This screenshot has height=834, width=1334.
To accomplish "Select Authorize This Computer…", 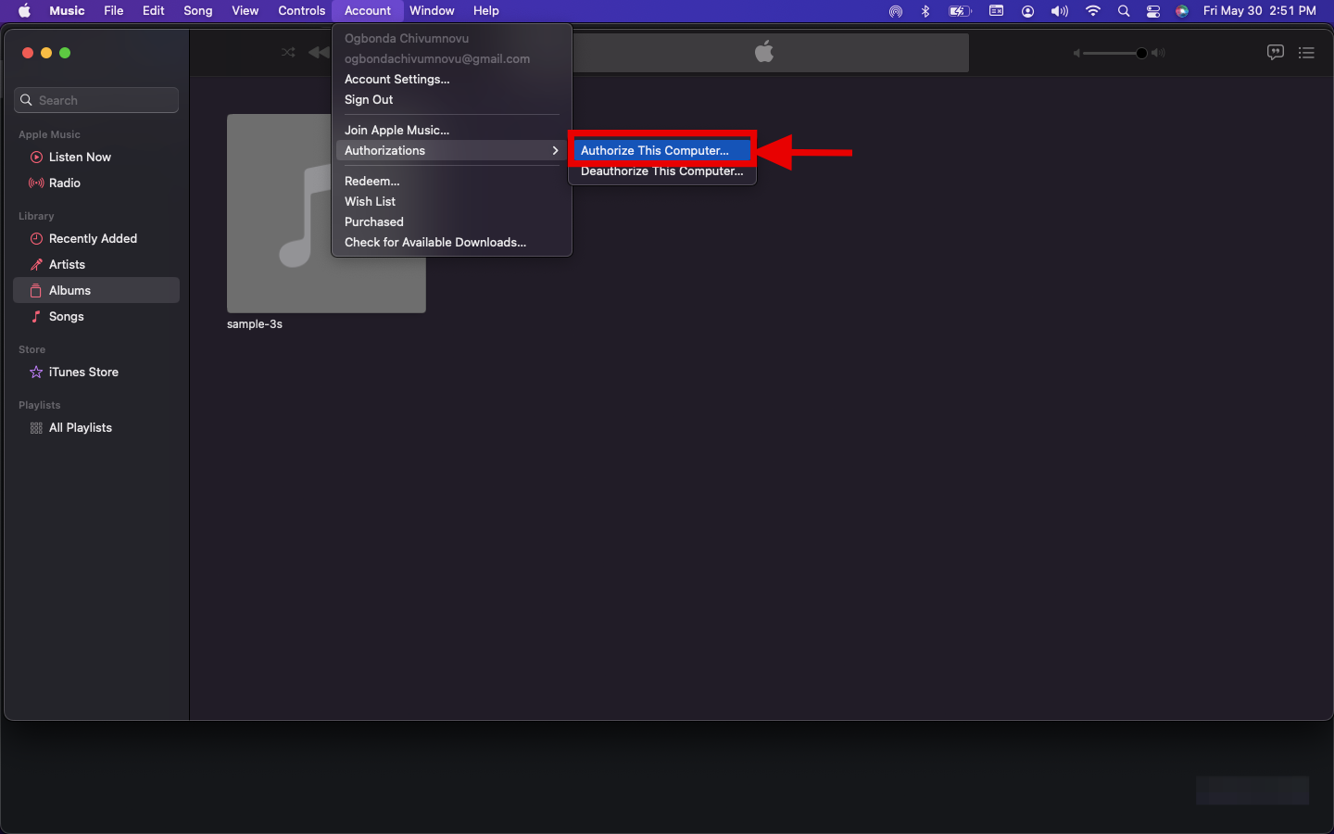I will (x=661, y=151).
